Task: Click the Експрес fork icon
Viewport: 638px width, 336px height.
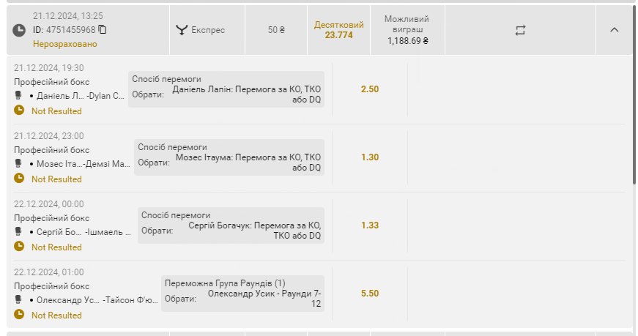Action: [182, 30]
